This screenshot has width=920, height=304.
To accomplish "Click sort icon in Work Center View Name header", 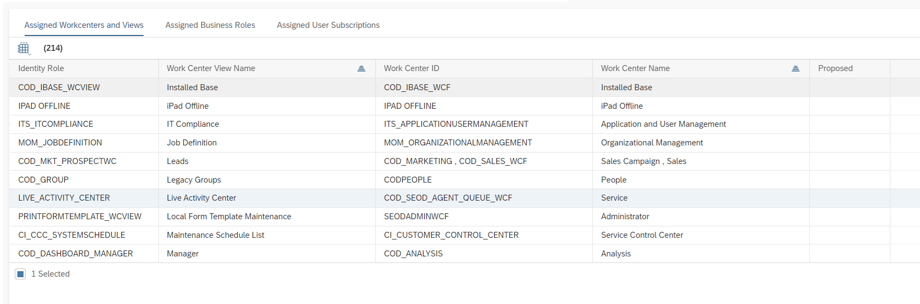I will [x=361, y=68].
